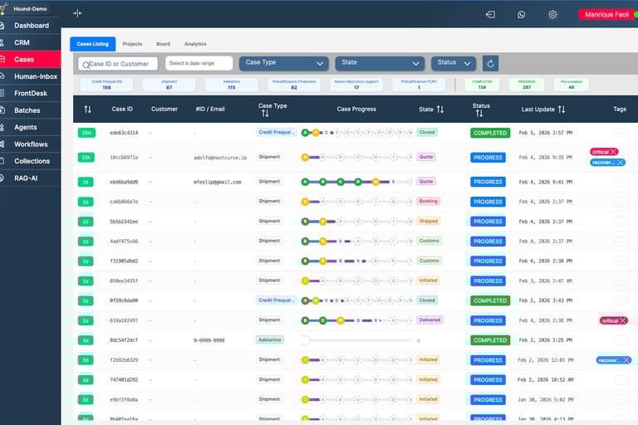
Task: Remove critical tag on case 619a182497
Action: tap(622, 320)
